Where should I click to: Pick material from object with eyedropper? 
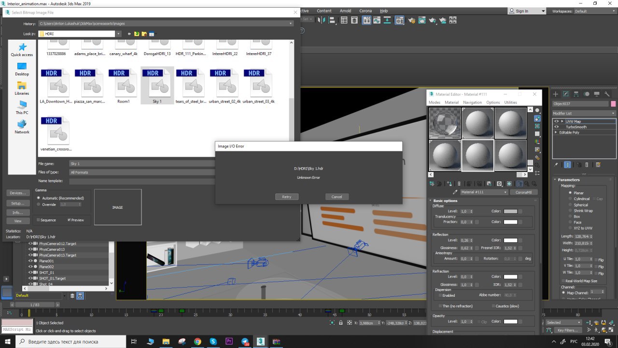click(x=455, y=192)
